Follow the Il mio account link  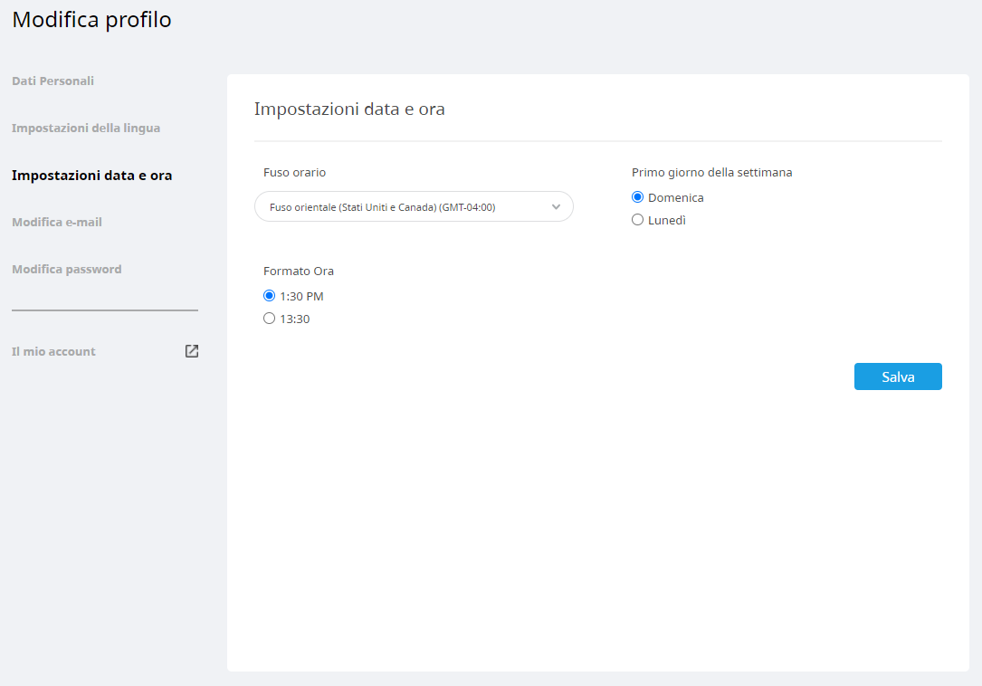coord(53,351)
